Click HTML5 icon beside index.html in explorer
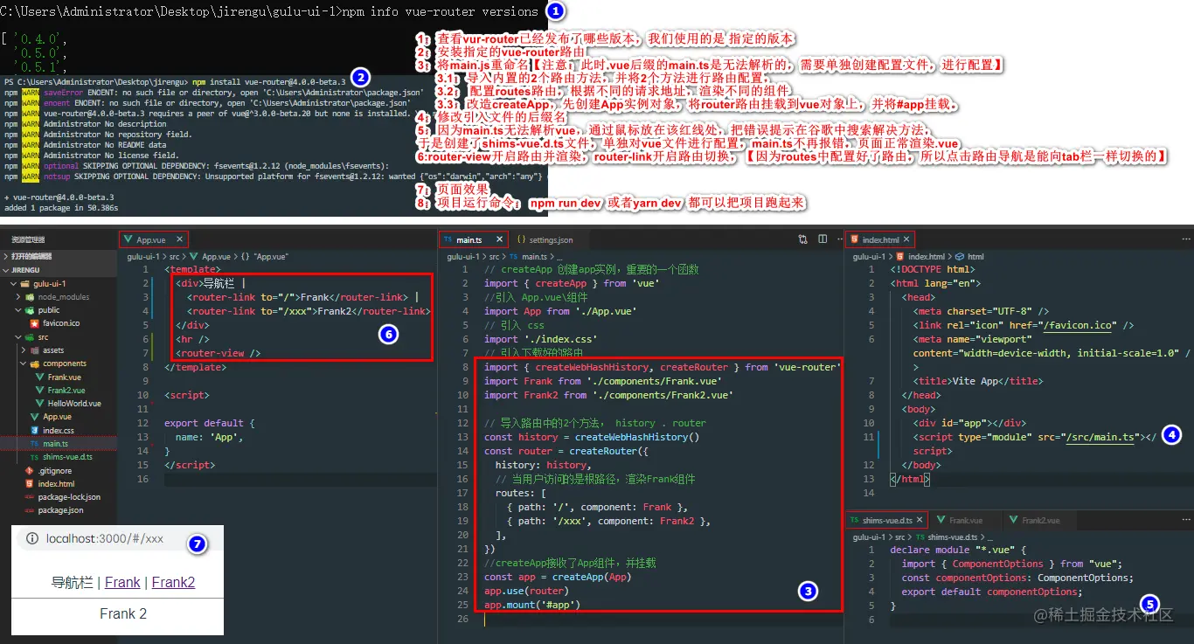Image resolution: width=1194 pixels, height=644 pixels. coord(30,483)
